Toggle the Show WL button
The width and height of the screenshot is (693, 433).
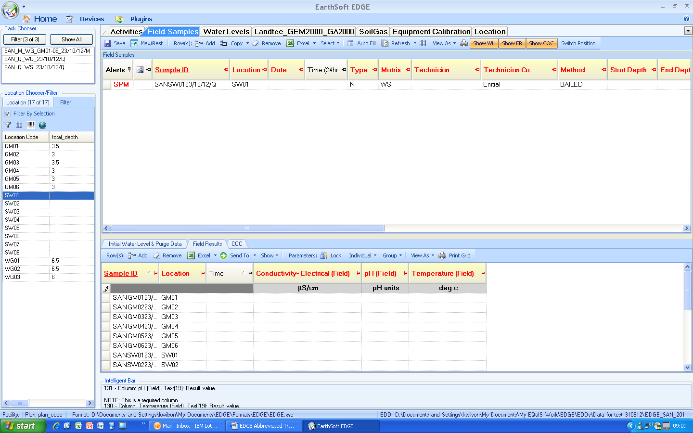pos(484,43)
